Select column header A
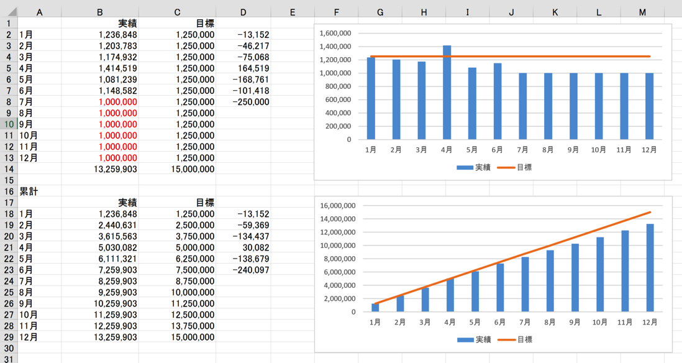 point(39,12)
